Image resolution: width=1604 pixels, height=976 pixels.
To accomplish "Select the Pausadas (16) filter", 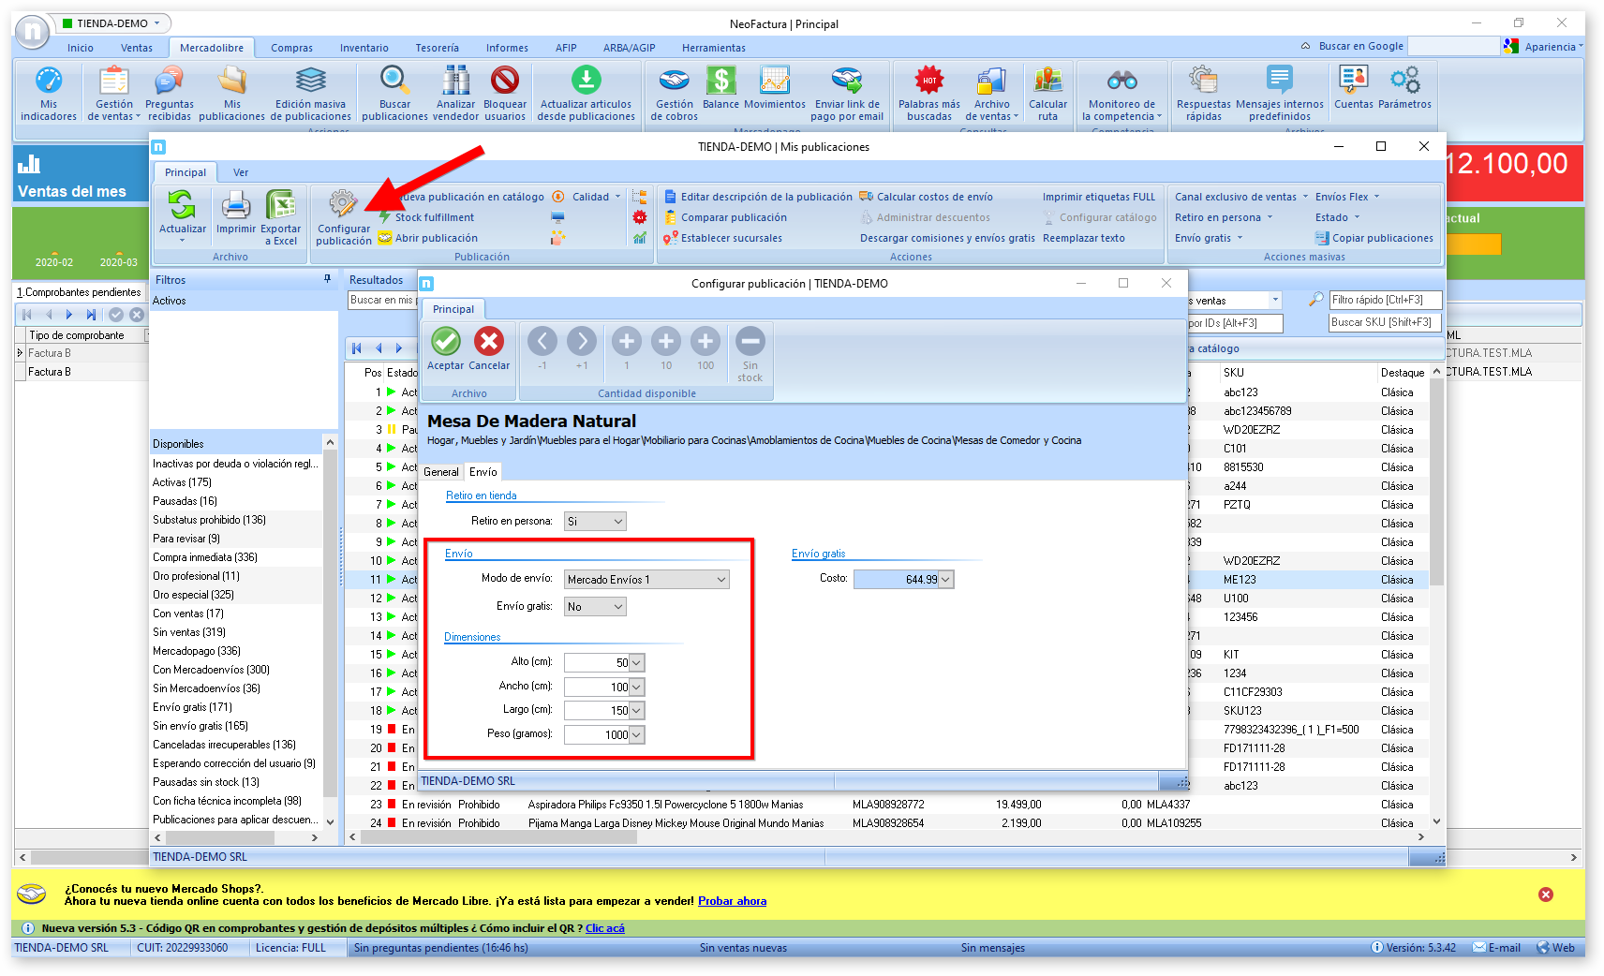I will [185, 501].
